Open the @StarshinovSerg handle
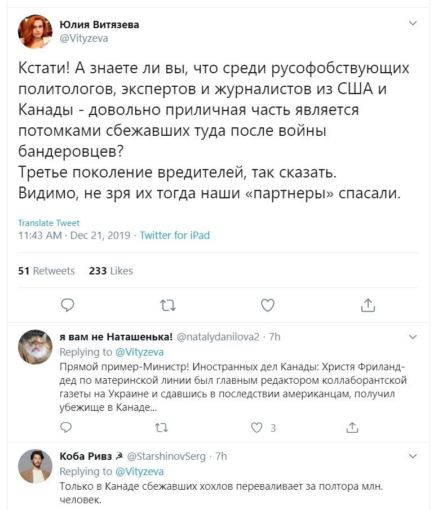438x510 pixels. 166,456
